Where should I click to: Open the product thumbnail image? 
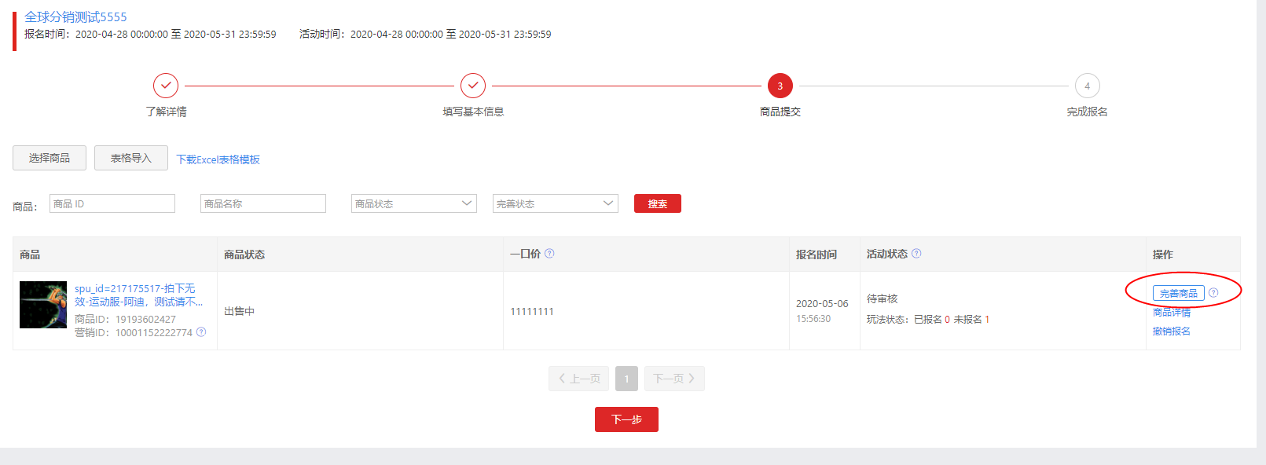tap(43, 305)
